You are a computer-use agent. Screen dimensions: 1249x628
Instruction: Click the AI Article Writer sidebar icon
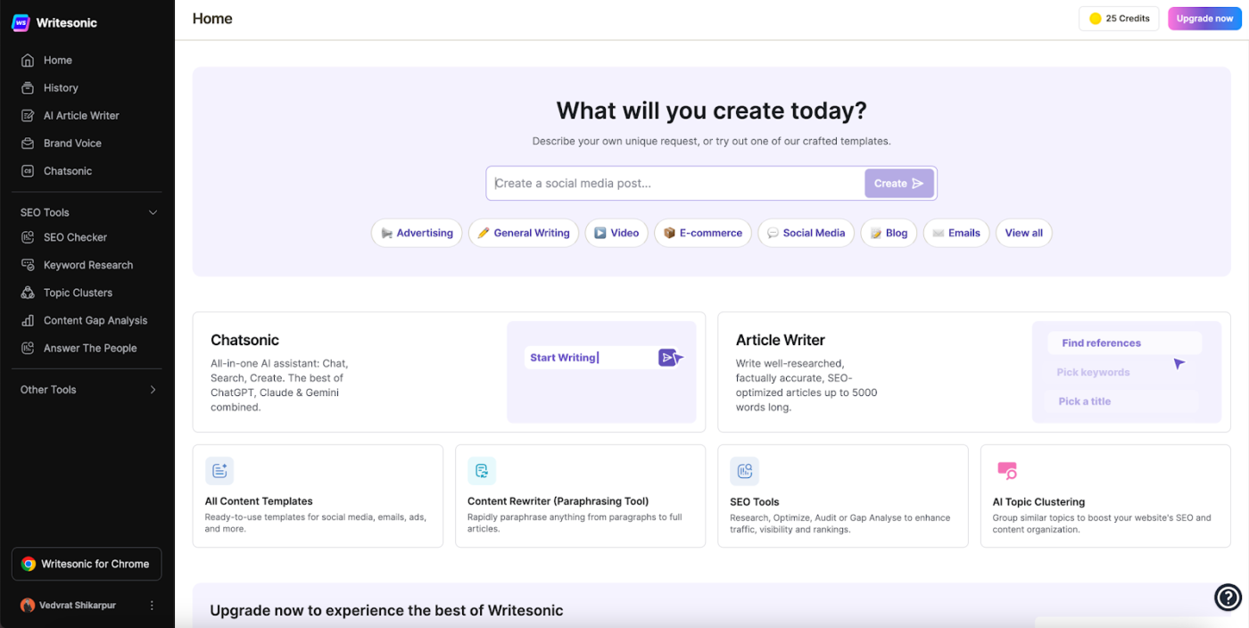point(28,116)
